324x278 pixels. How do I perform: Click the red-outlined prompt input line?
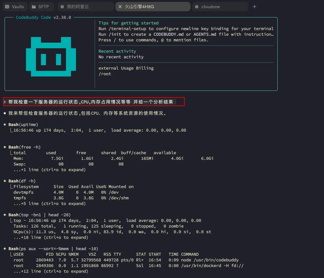[94, 102]
